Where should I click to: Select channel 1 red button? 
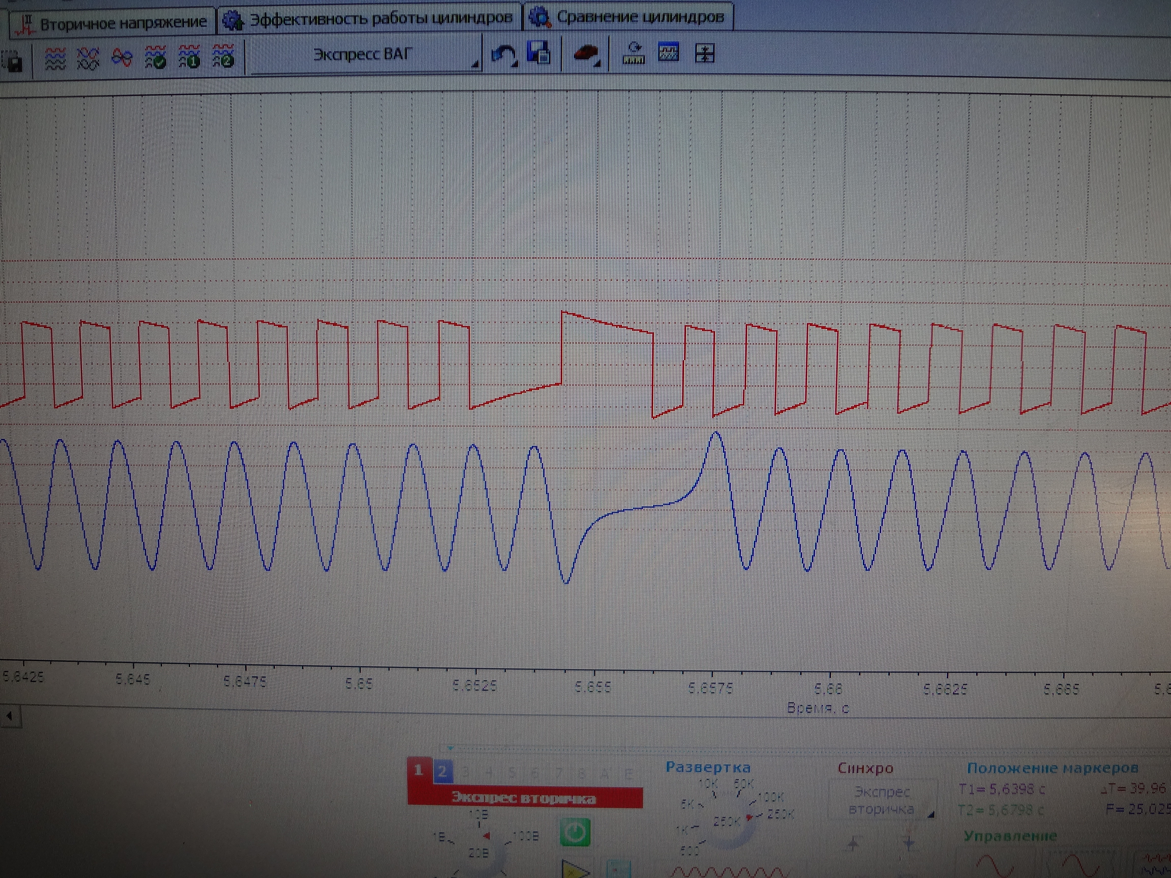(x=419, y=770)
